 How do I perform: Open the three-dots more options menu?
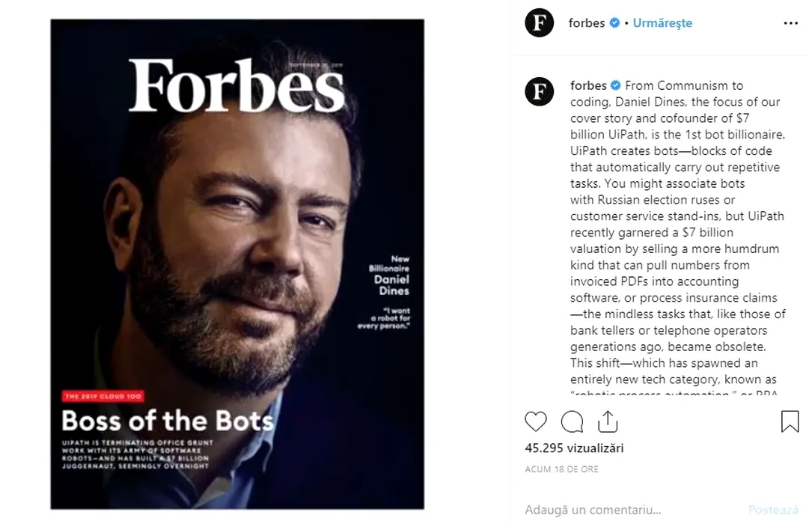tap(790, 23)
